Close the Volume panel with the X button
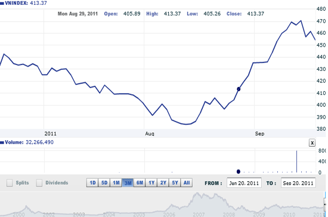 pos(312,143)
